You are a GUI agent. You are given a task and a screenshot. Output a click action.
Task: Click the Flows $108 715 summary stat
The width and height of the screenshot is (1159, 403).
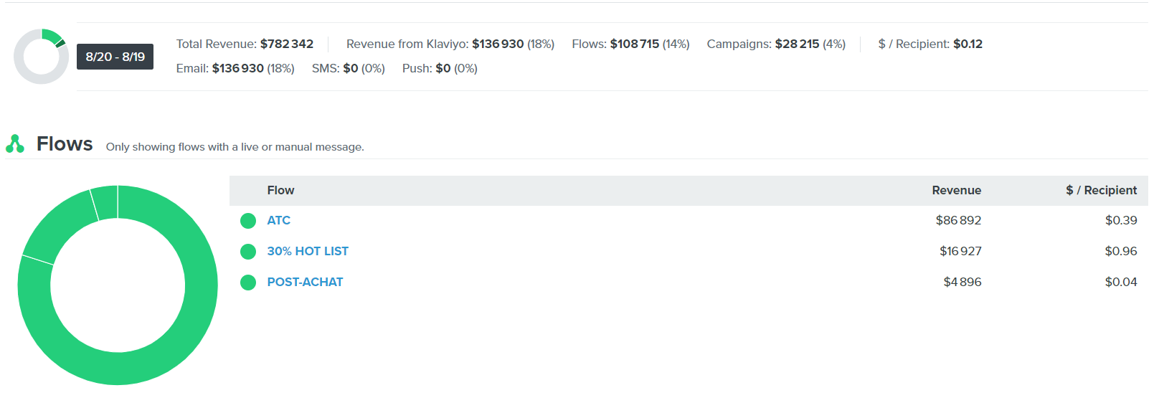[x=634, y=44]
